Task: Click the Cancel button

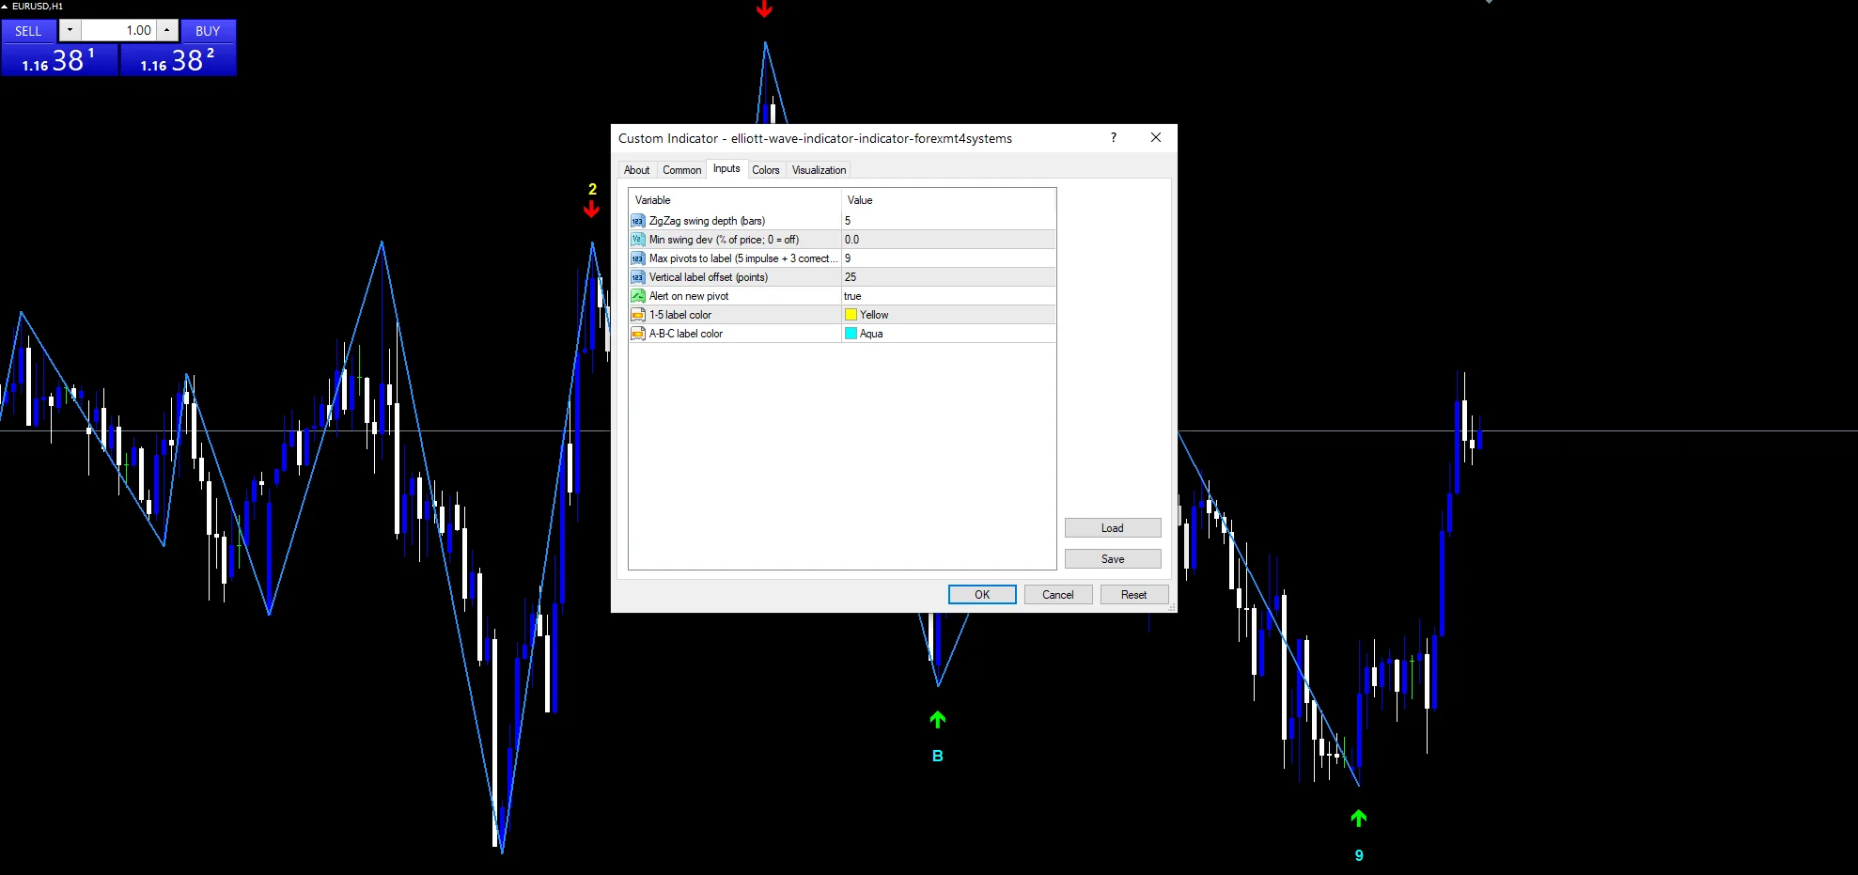Action: [x=1057, y=595]
